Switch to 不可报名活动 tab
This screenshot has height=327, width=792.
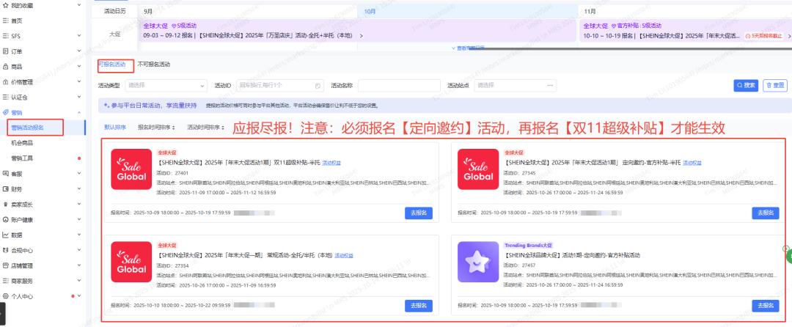point(153,65)
